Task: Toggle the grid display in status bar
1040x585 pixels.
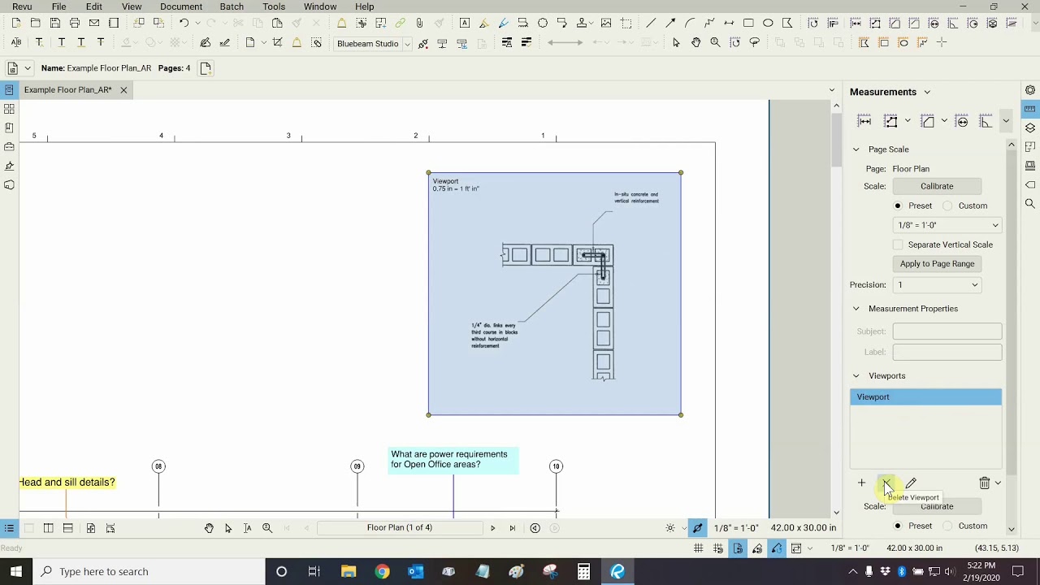Action: [698, 548]
